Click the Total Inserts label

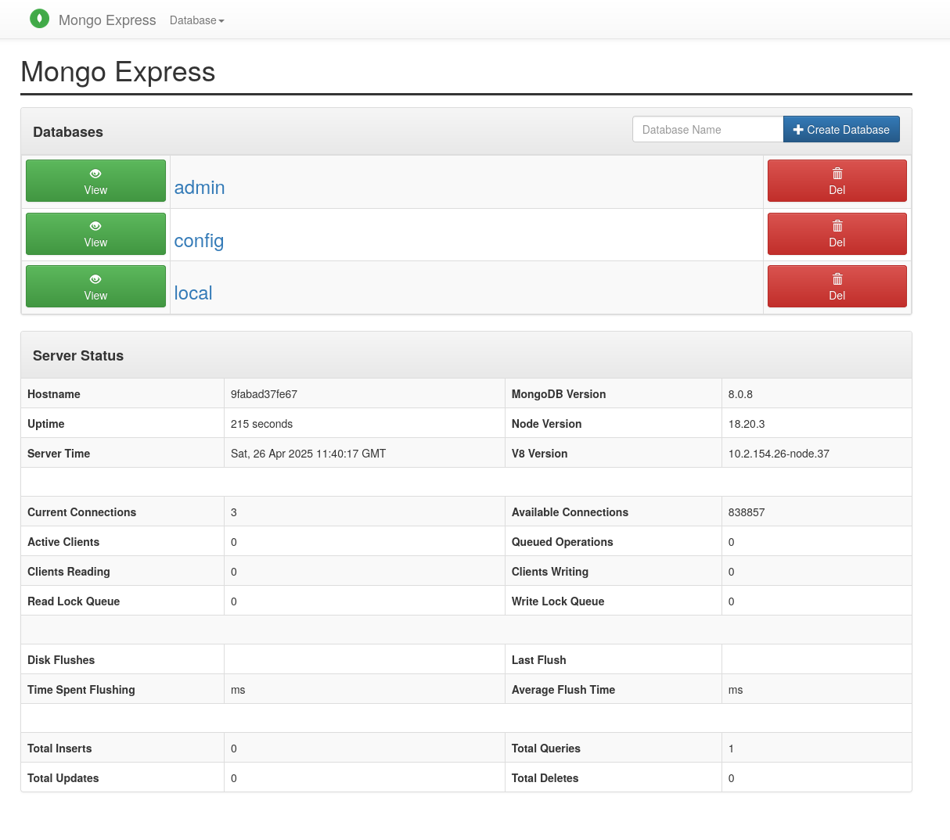59,748
